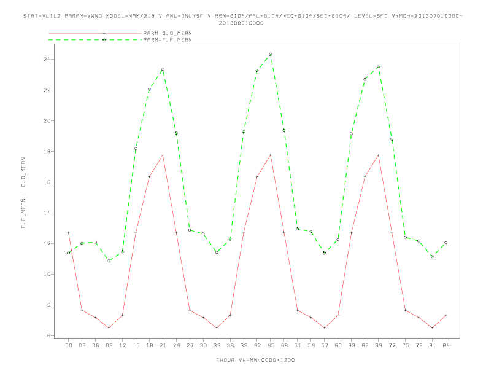Click the green peak marker at hour 69
The image size is (486, 376).
click(x=379, y=67)
